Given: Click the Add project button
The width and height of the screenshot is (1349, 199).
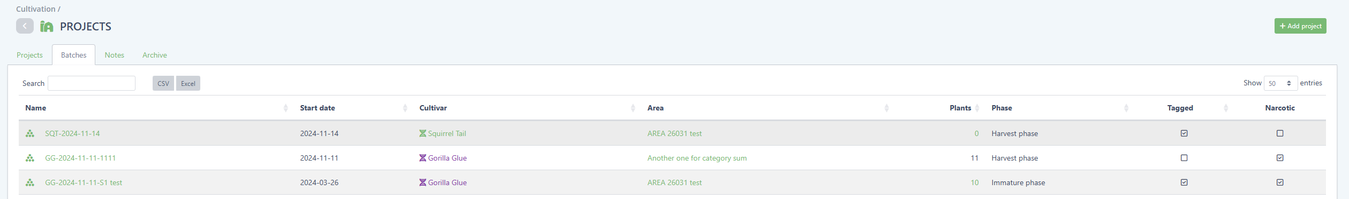Looking at the screenshot, I should [x=1300, y=26].
